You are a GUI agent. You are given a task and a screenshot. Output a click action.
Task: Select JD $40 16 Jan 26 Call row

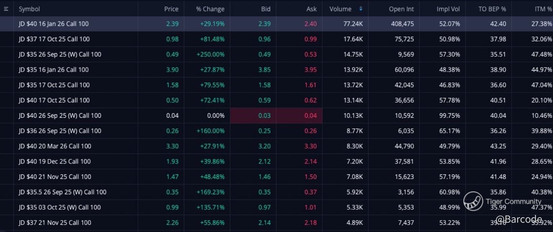click(x=54, y=24)
